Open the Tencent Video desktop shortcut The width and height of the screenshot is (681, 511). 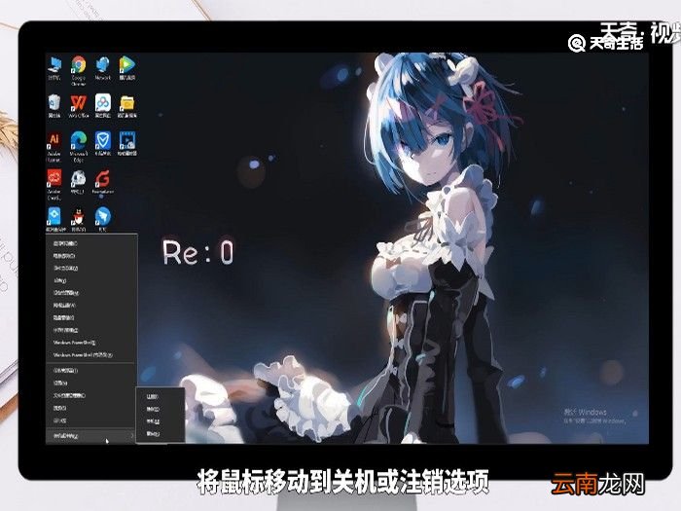(x=127, y=69)
